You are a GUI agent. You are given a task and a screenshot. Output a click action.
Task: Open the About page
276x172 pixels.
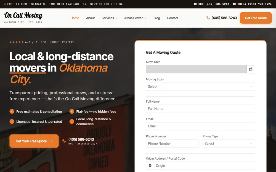(90, 18)
